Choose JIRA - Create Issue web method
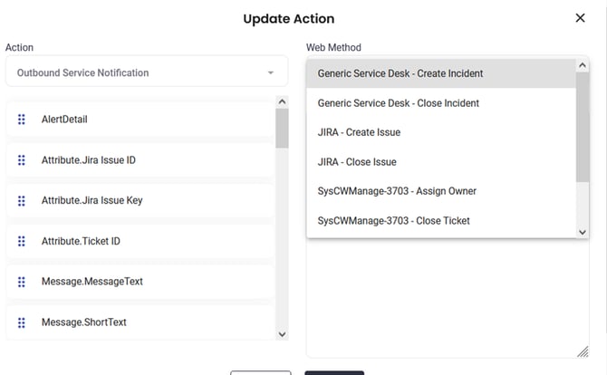The image size is (607, 375). click(x=359, y=132)
